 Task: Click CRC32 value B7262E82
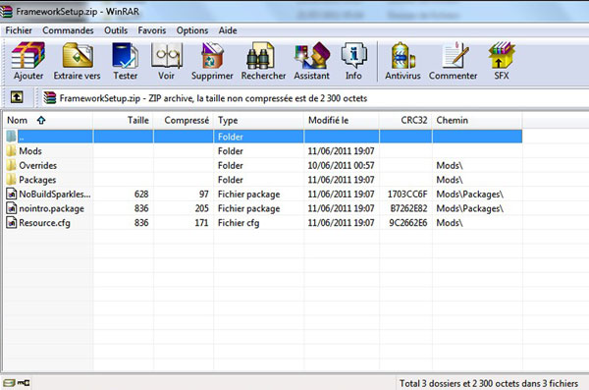(x=408, y=208)
